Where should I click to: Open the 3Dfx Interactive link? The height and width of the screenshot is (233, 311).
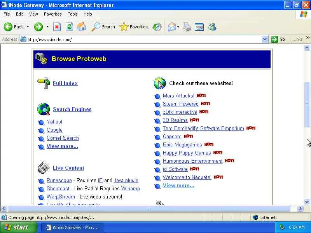pos(180,112)
